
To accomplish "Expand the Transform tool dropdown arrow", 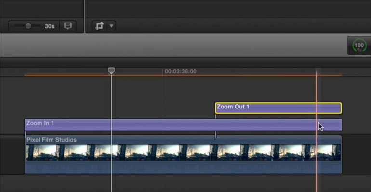I will point(111,26).
